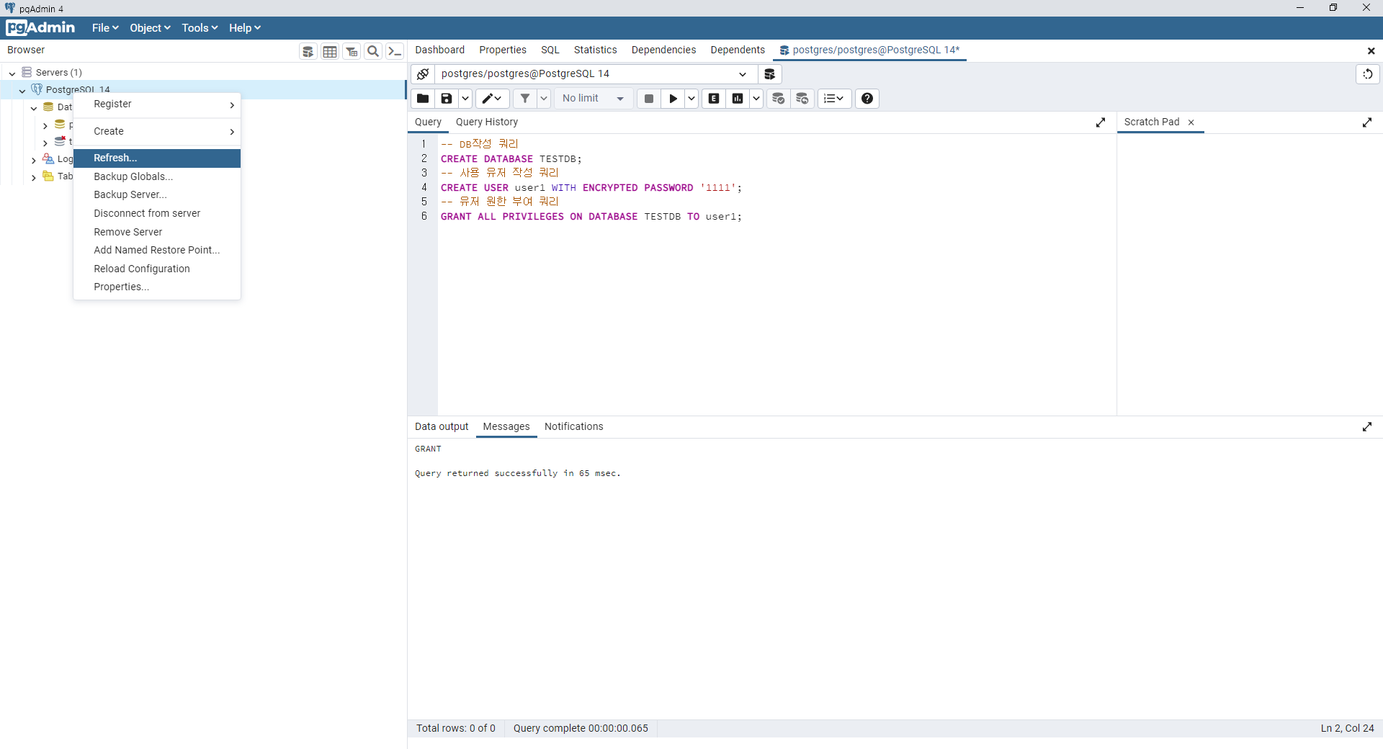Open the Object menu
Viewport: 1383px width, 749px height.
click(x=150, y=28)
